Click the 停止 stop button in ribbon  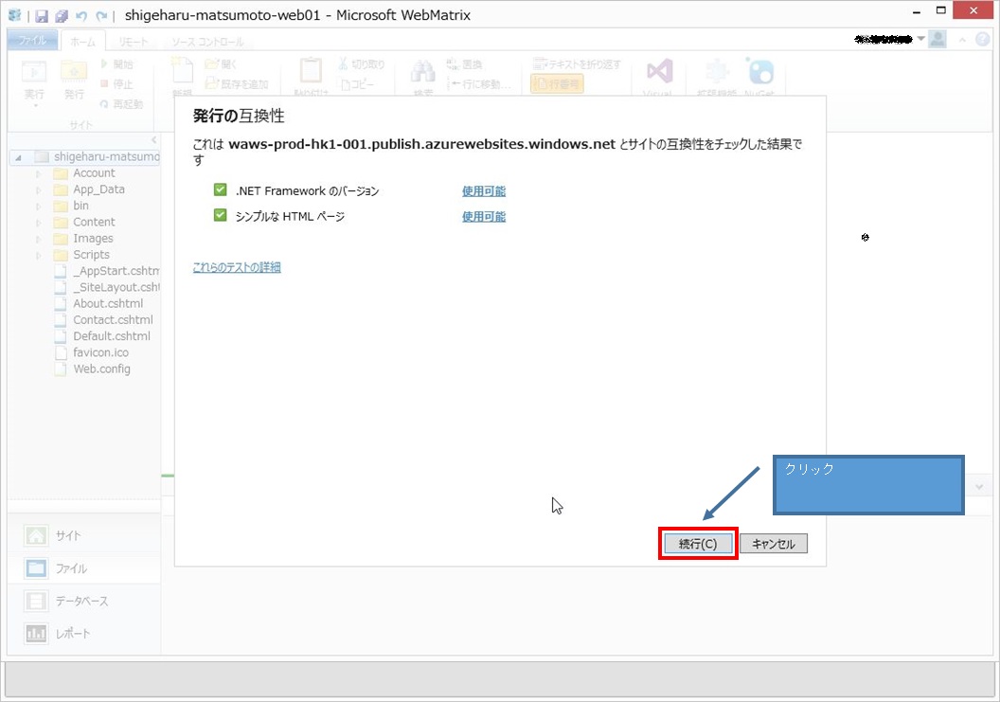(x=116, y=84)
